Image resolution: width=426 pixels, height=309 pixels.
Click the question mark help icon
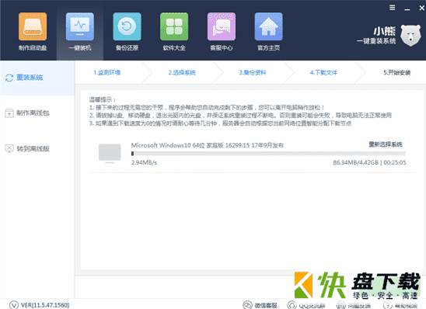point(388,305)
